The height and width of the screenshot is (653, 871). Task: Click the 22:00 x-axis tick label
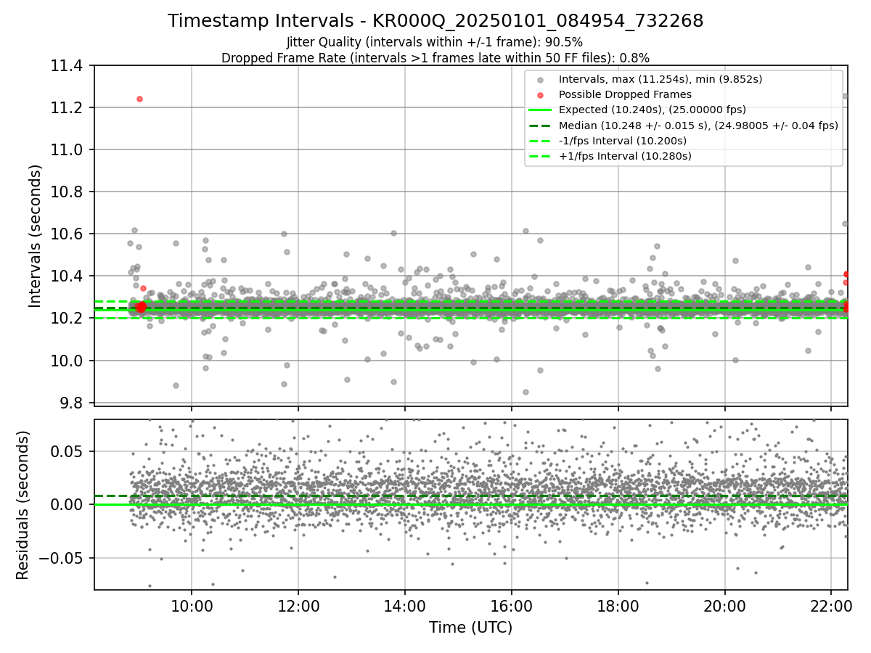(832, 606)
